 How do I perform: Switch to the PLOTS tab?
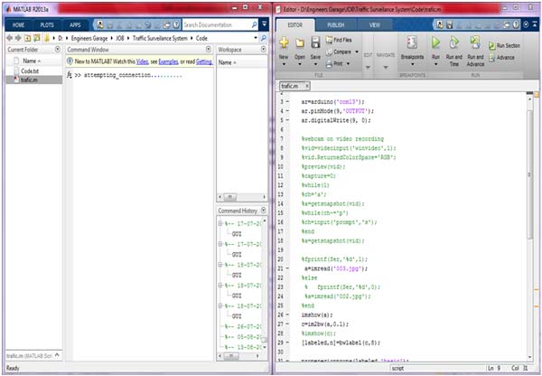pos(47,25)
